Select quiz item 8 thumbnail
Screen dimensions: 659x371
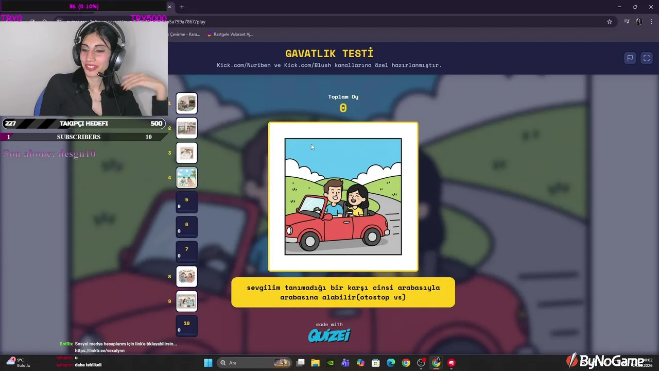(187, 277)
